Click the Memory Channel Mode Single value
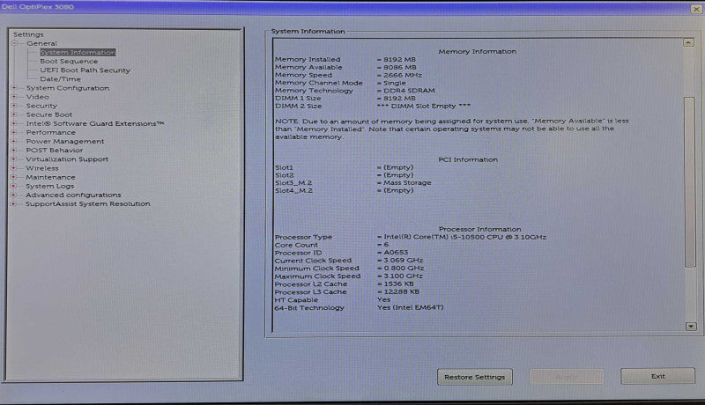Screen dimensions: 705x405 394,83
